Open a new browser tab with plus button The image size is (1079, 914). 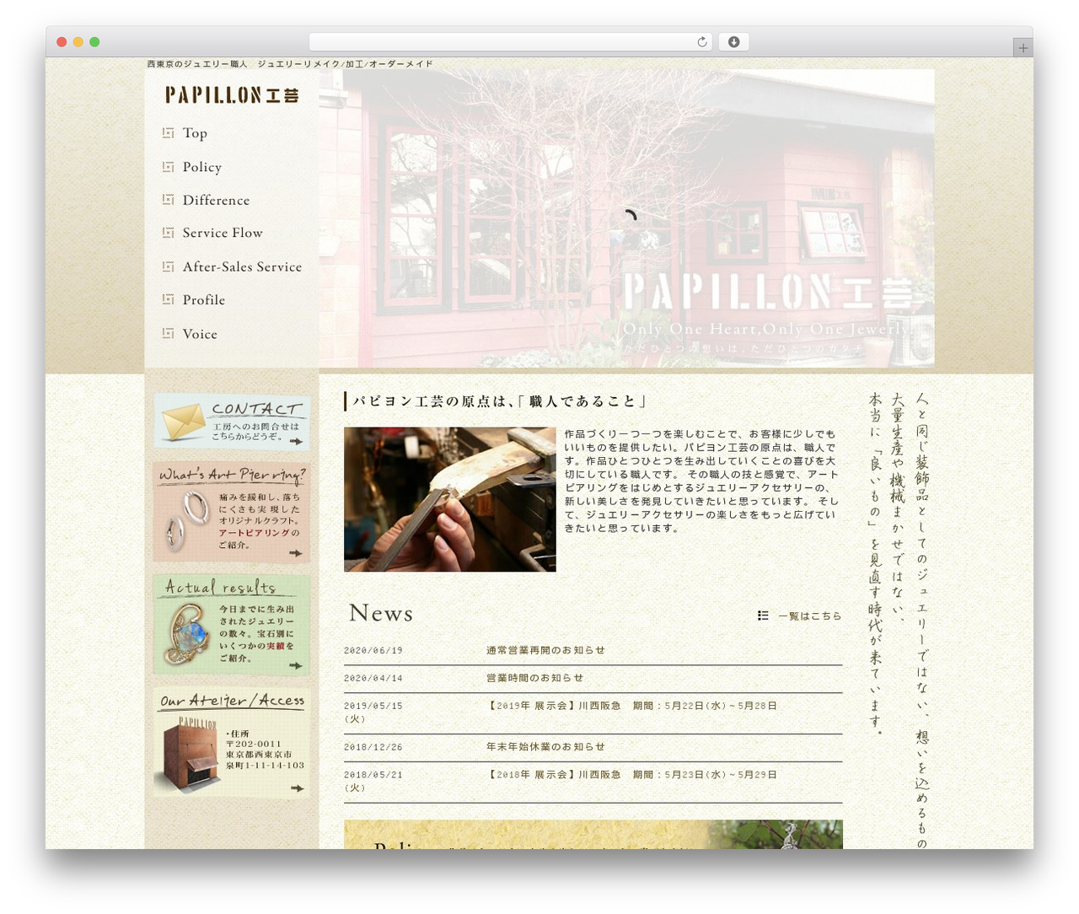click(1023, 48)
